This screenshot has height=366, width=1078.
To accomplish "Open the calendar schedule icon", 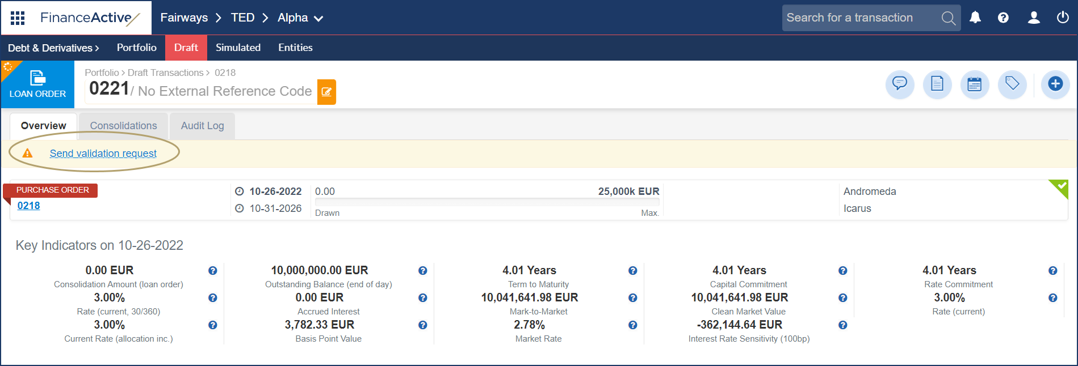I will tap(975, 84).
